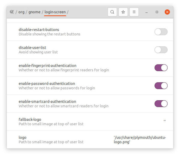
Task: Click the dconf root icon in path bar
Action: 12,12
